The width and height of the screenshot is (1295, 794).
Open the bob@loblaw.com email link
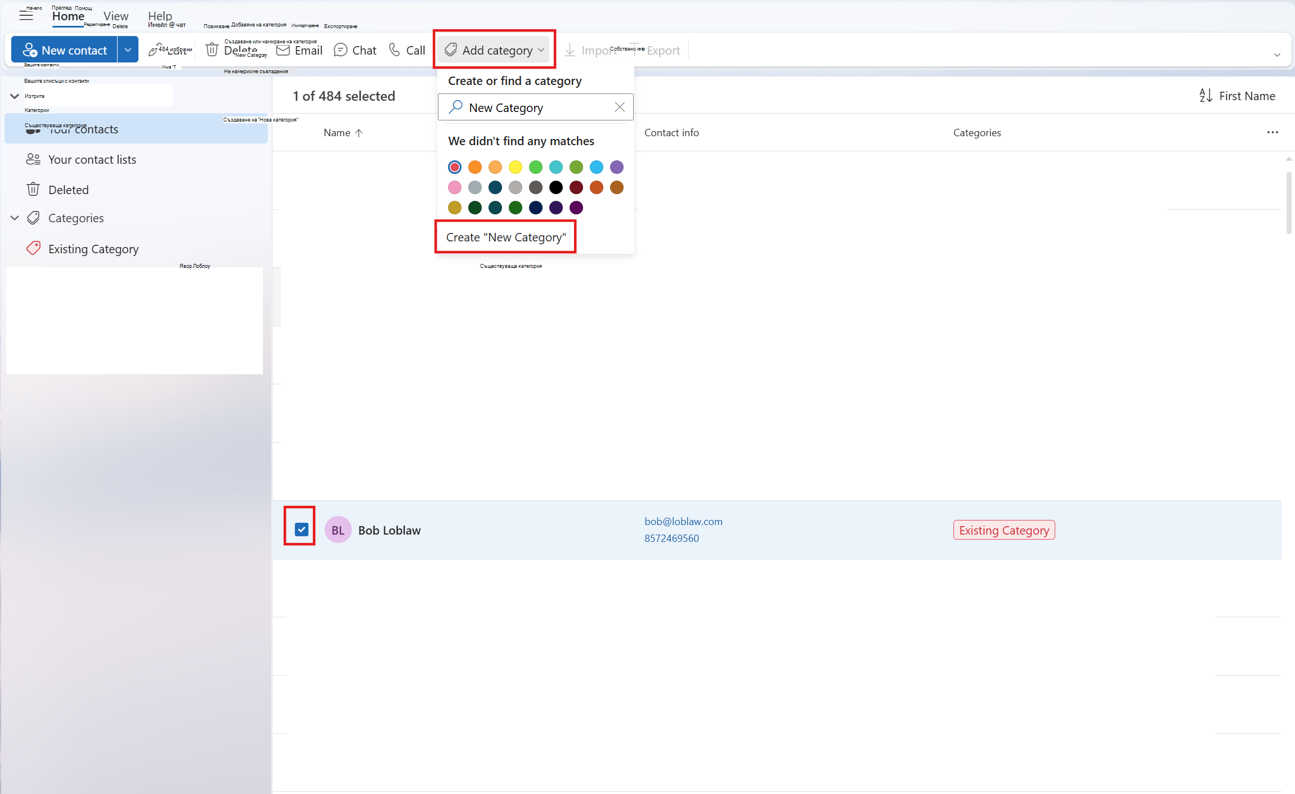683,521
